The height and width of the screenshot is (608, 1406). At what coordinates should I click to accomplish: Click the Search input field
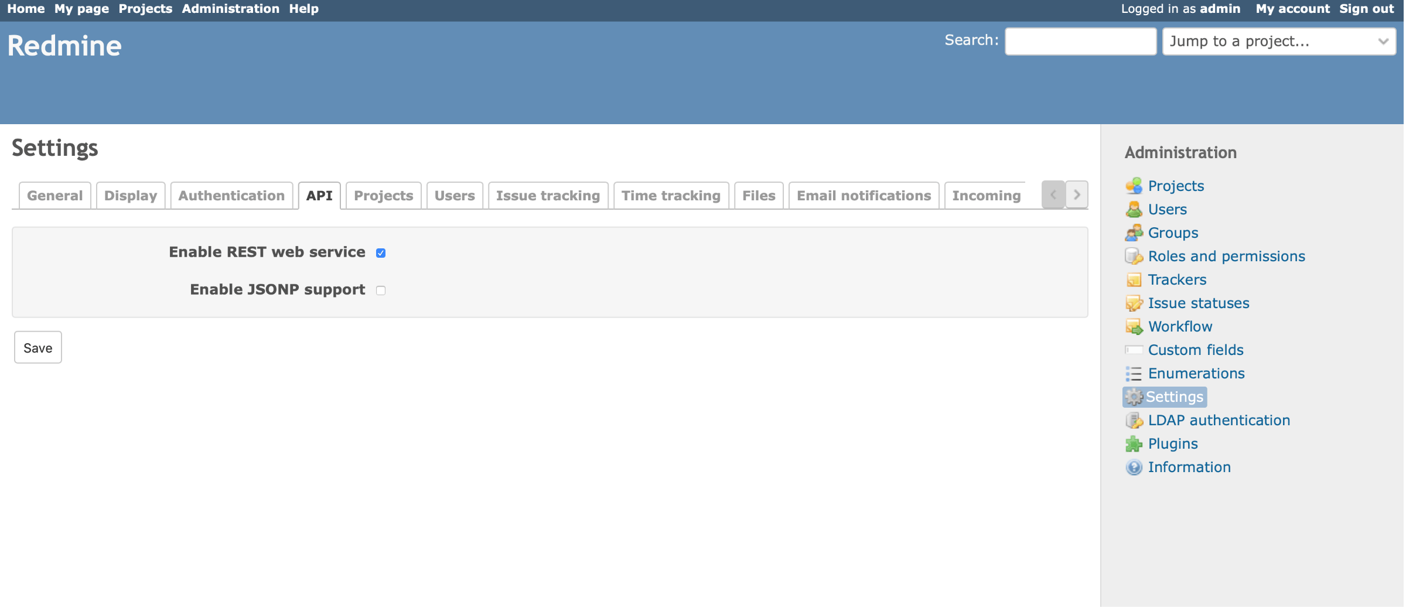(1080, 41)
